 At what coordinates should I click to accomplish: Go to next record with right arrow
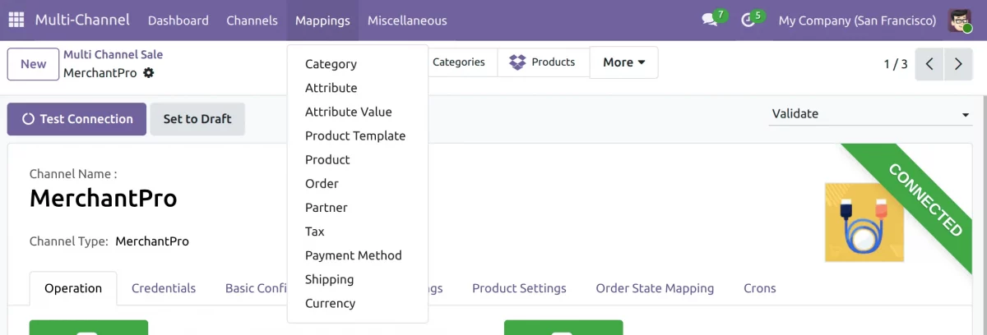(958, 64)
